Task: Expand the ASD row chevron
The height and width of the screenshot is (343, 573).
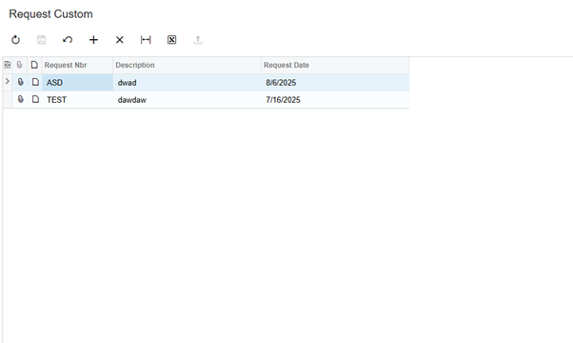Action: click(7, 82)
